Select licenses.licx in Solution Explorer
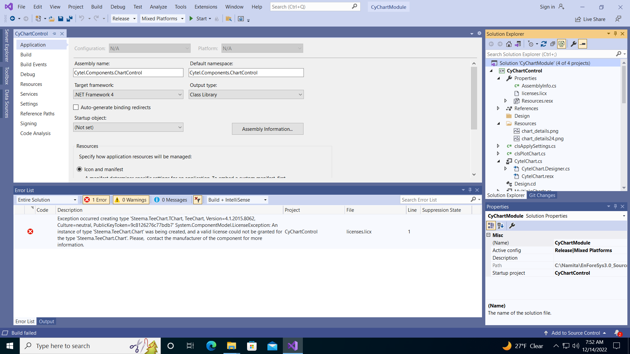The image size is (630, 354). pyautogui.click(x=534, y=93)
